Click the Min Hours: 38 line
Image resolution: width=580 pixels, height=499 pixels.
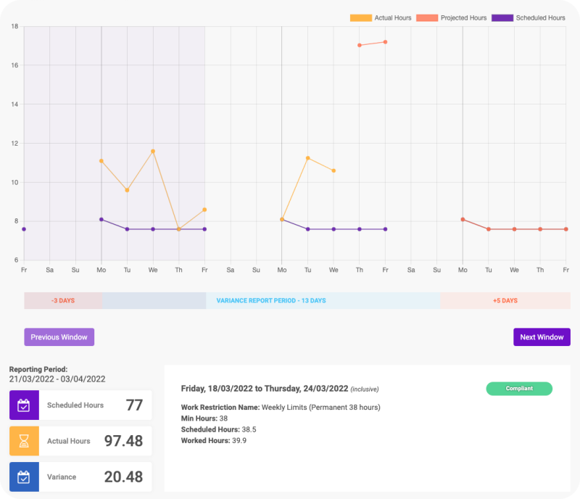pos(204,418)
